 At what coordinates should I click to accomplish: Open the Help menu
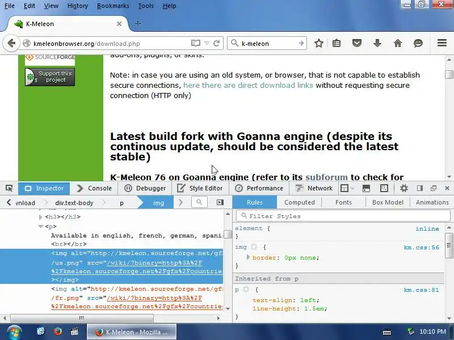[169, 6]
